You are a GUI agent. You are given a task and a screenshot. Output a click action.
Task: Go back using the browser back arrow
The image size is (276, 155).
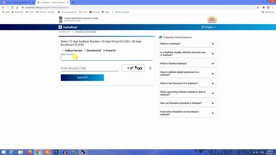[3, 8]
